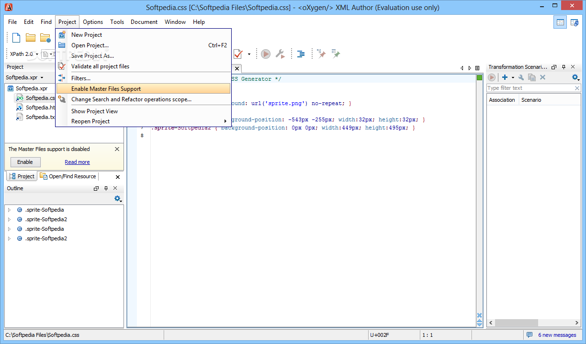Apply associated scenarios play icon in Transformation panel
Viewport: 586px width, 344px height.
pyautogui.click(x=492, y=77)
